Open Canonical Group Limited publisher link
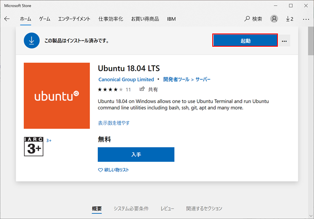 [126, 80]
